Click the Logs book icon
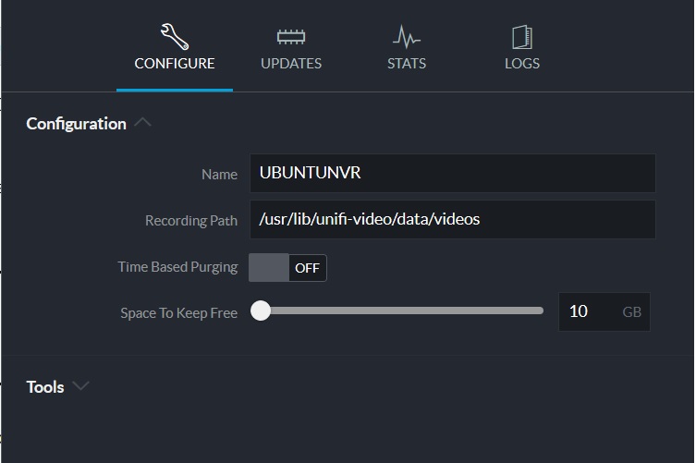This screenshot has height=463, width=696. tap(522, 37)
